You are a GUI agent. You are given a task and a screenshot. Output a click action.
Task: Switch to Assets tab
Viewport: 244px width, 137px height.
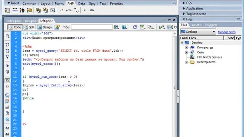196,25
